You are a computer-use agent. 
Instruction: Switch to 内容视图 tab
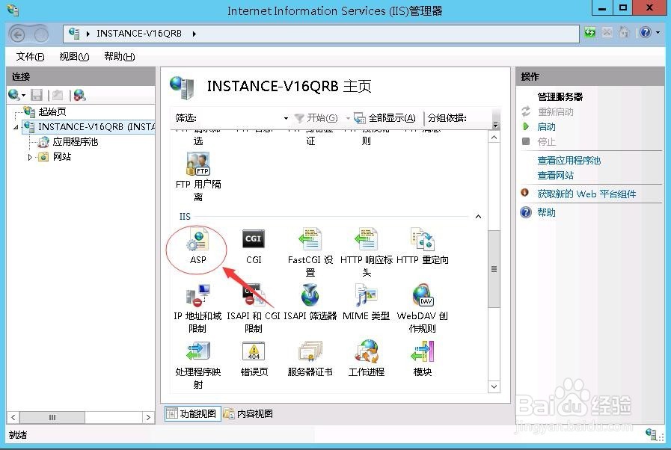[x=248, y=413]
